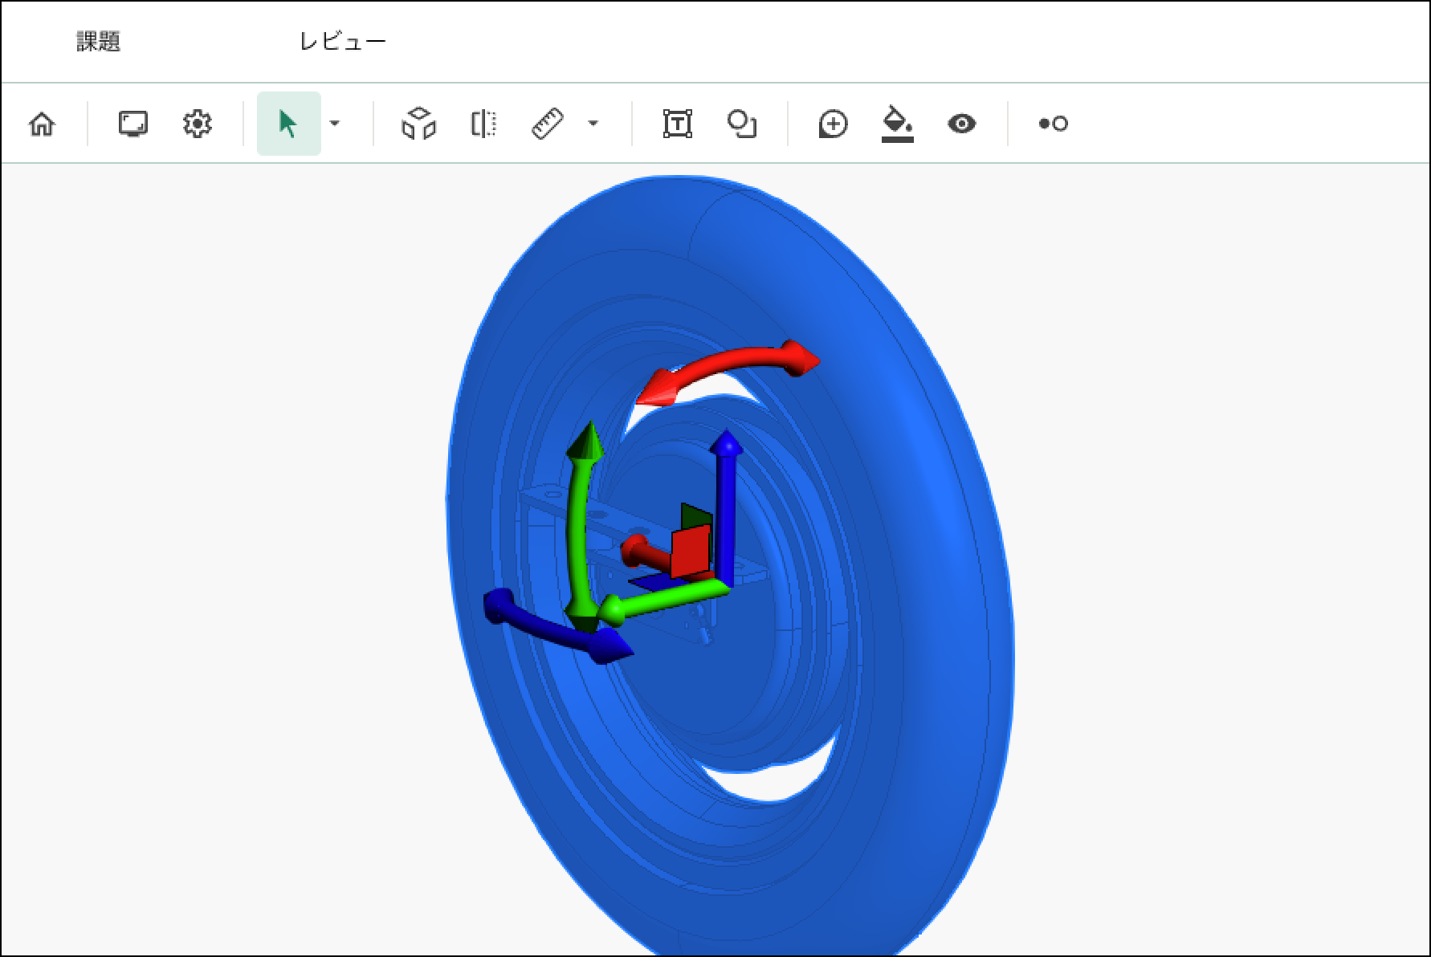Open the 課題 tab
The height and width of the screenshot is (957, 1431).
(x=99, y=42)
